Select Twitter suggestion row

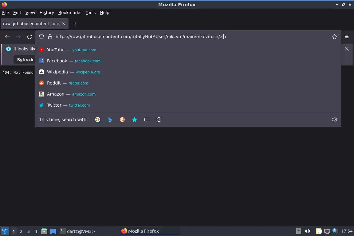(x=188, y=105)
